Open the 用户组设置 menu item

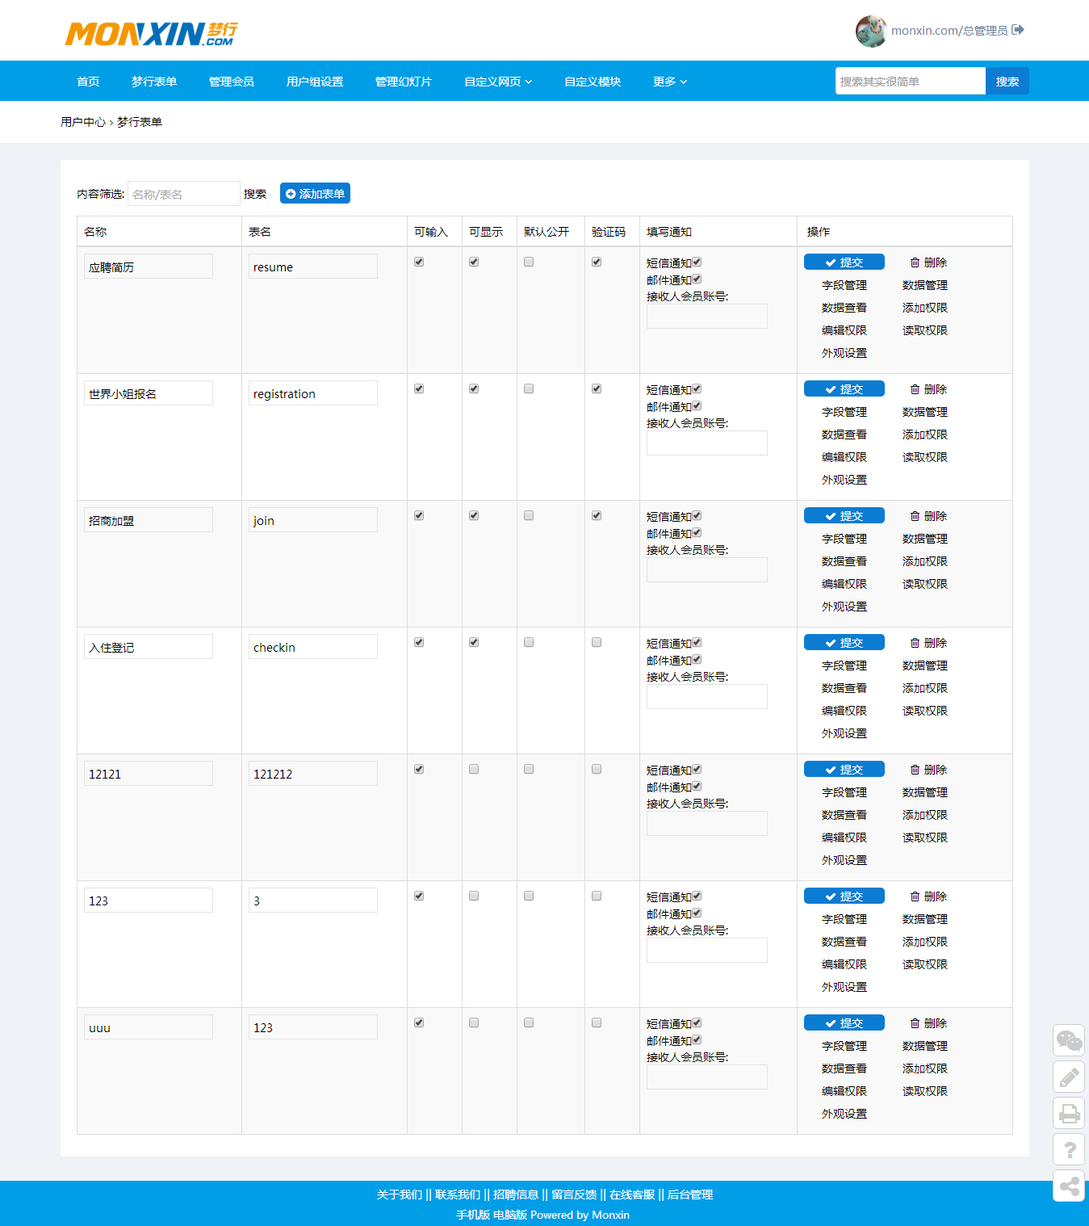[315, 82]
